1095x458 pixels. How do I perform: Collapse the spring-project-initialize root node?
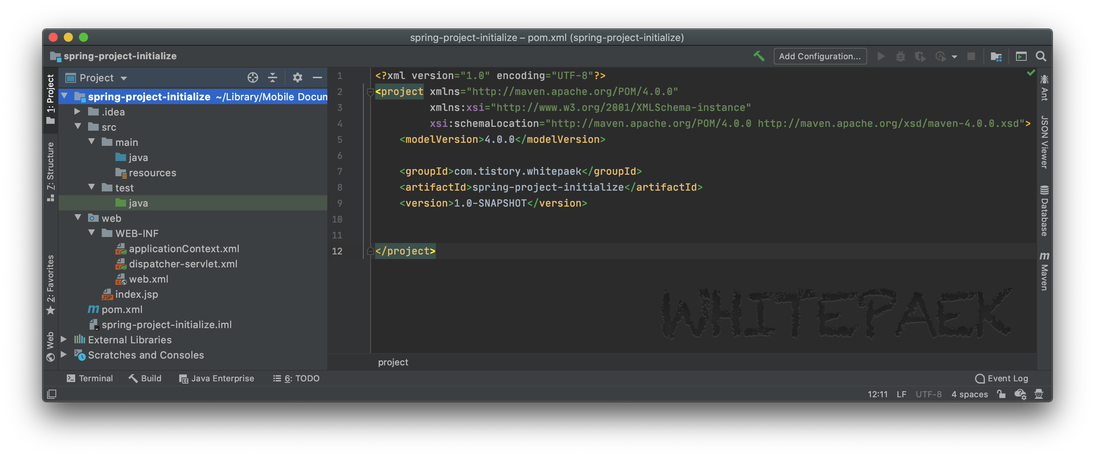click(64, 96)
